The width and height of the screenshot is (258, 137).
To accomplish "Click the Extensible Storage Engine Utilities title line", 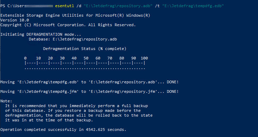I will (75, 15).
